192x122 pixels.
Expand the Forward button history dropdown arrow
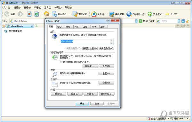pyautogui.click(x=24, y=14)
